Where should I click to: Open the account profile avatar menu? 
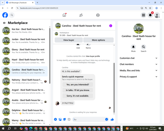point(157,15)
